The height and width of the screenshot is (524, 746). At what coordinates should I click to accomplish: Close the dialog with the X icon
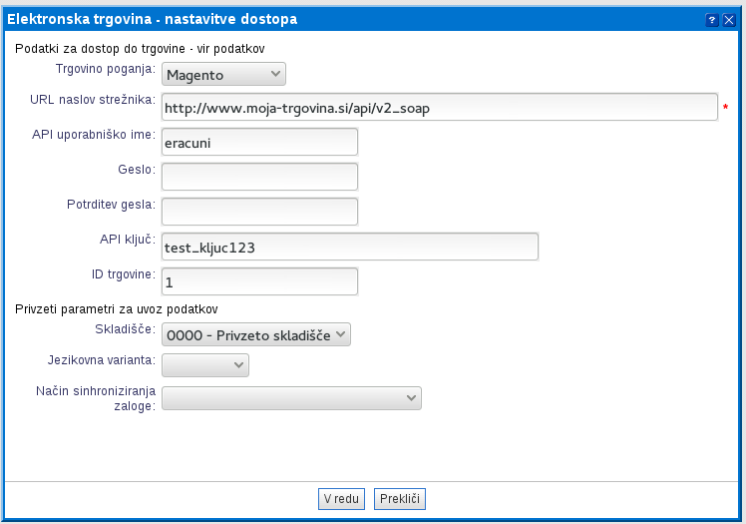[x=728, y=20]
